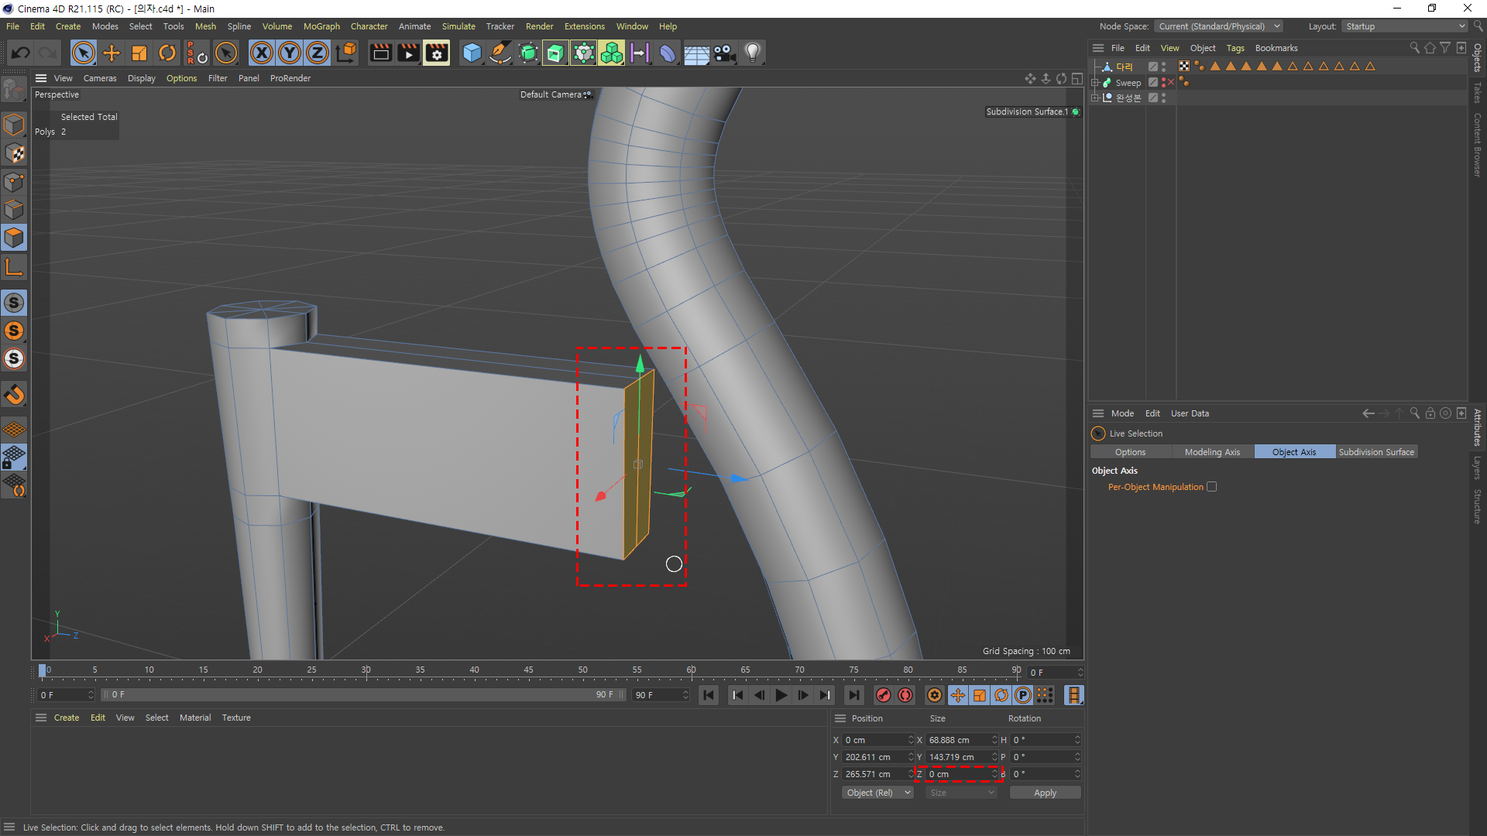This screenshot has height=836, width=1487.
Task: Open the MoGraph menu
Action: pyautogui.click(x=321, y=26)
